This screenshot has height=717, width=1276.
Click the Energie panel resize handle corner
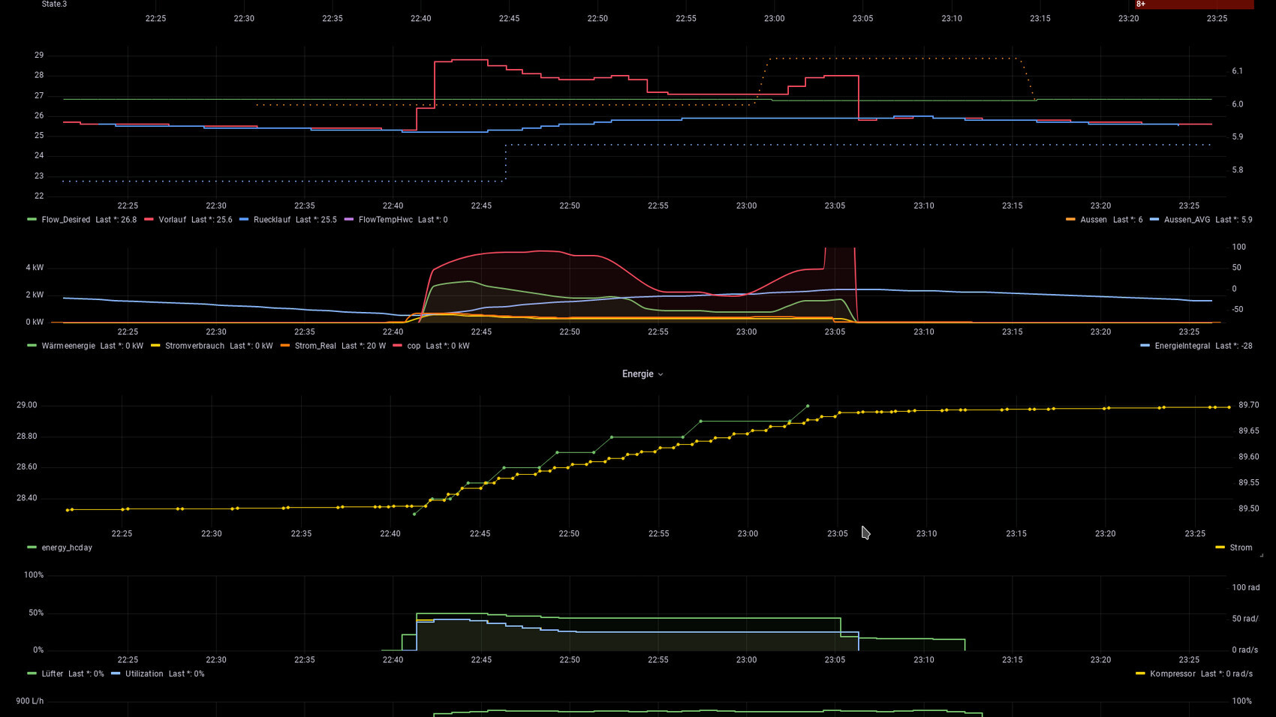1261,555
